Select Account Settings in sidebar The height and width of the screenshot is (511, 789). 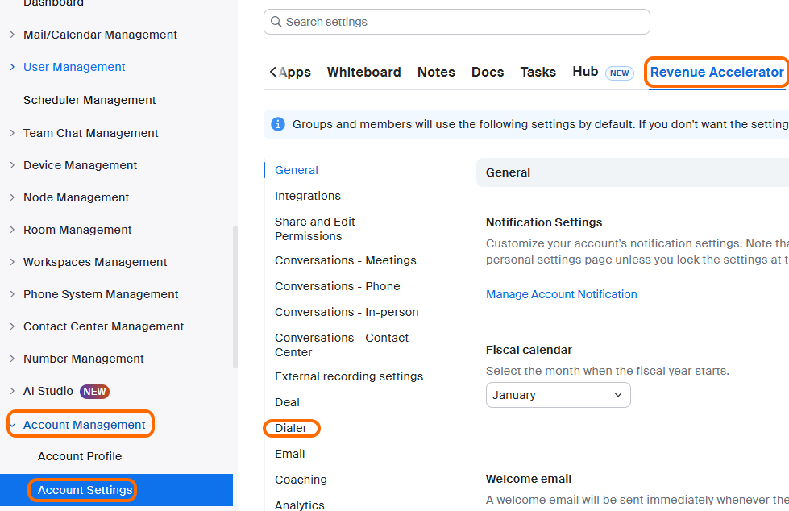[85, 490]
